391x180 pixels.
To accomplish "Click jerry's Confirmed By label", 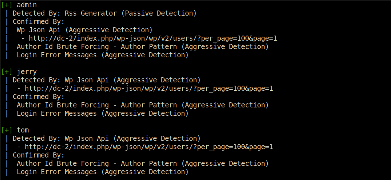I will point(39,97).
